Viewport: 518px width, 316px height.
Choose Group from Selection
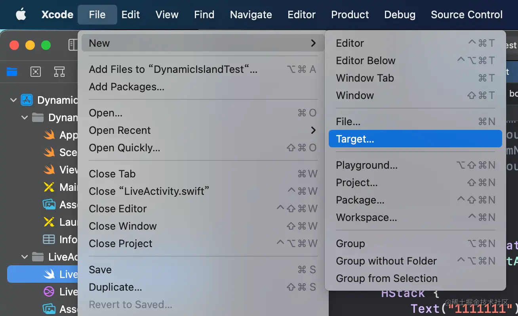415,278
